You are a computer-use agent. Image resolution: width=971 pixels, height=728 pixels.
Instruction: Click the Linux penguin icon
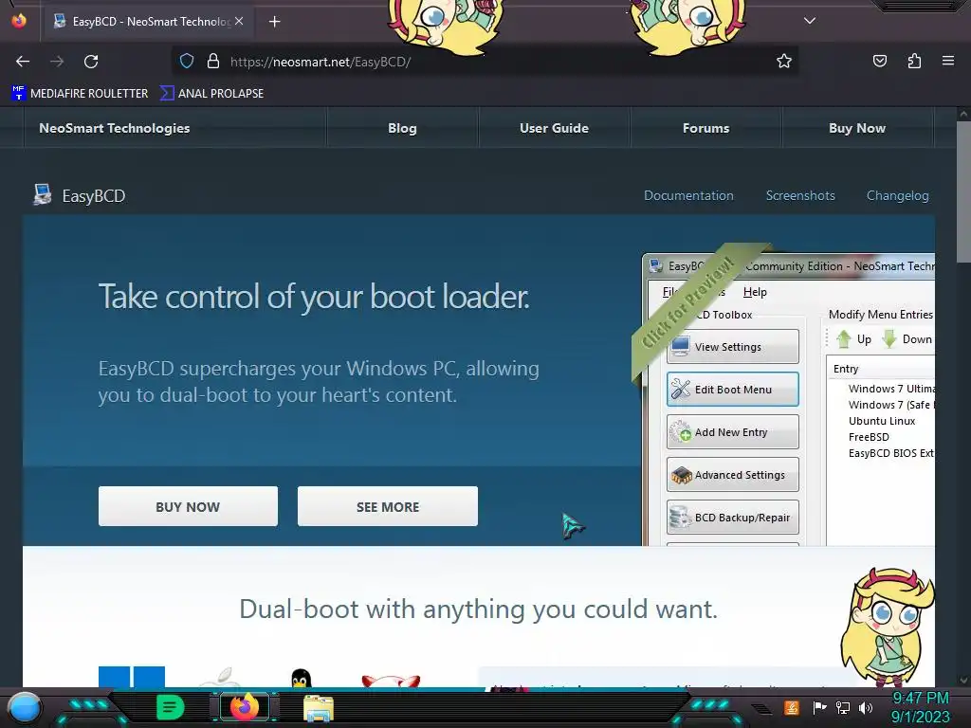301,679
